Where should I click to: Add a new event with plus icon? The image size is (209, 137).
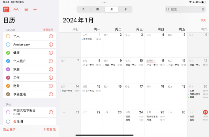coord(35,9)
